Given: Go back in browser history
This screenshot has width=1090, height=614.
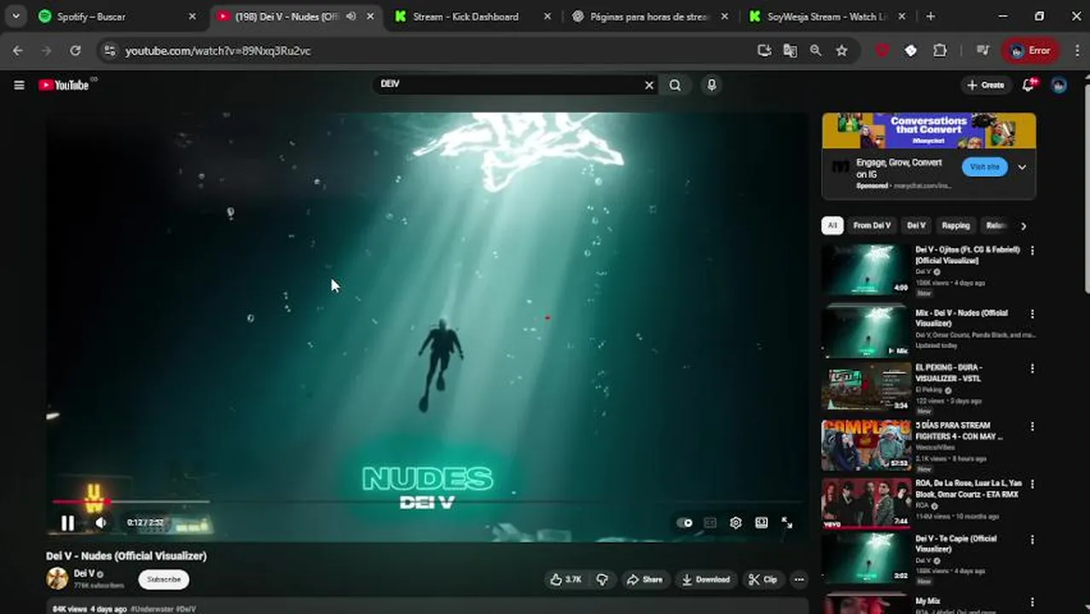Looking at the screenshot, I should coord(18,50).
